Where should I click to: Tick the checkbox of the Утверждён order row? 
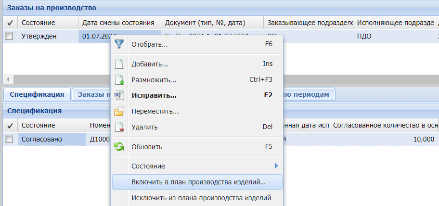tap(9, 36)
